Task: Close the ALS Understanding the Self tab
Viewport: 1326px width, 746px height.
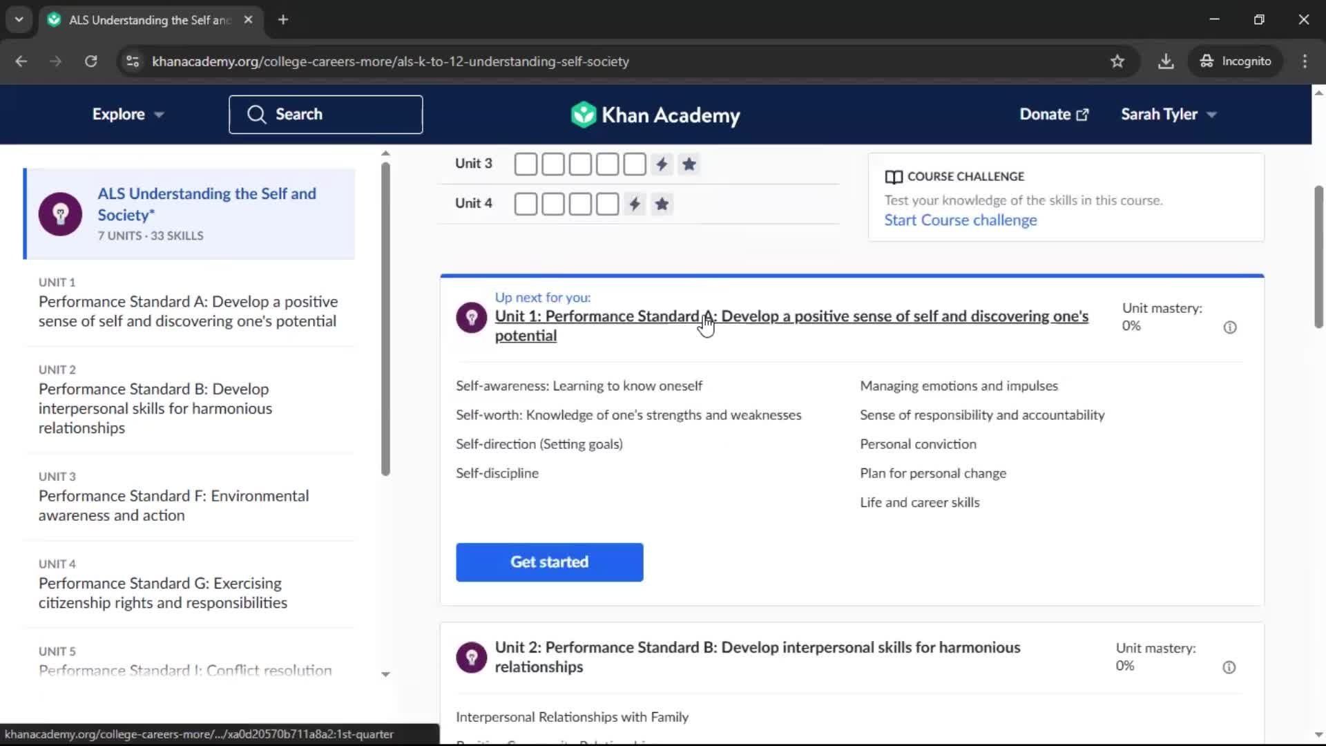Action: pos(248,20)
